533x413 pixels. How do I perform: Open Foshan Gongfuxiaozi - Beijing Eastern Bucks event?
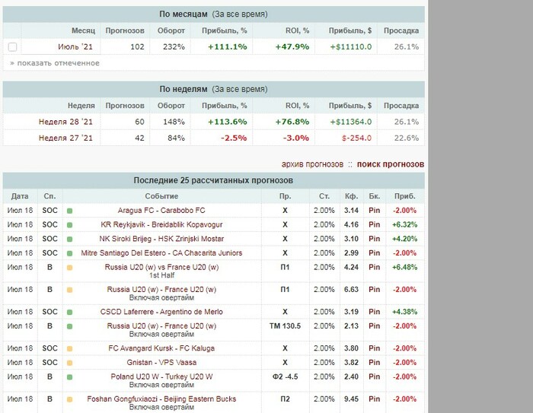tap(161, 399)
